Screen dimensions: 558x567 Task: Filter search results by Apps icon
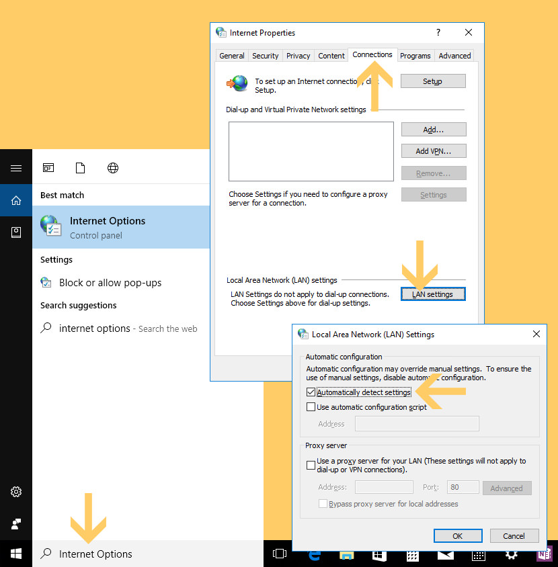[48, 168]
